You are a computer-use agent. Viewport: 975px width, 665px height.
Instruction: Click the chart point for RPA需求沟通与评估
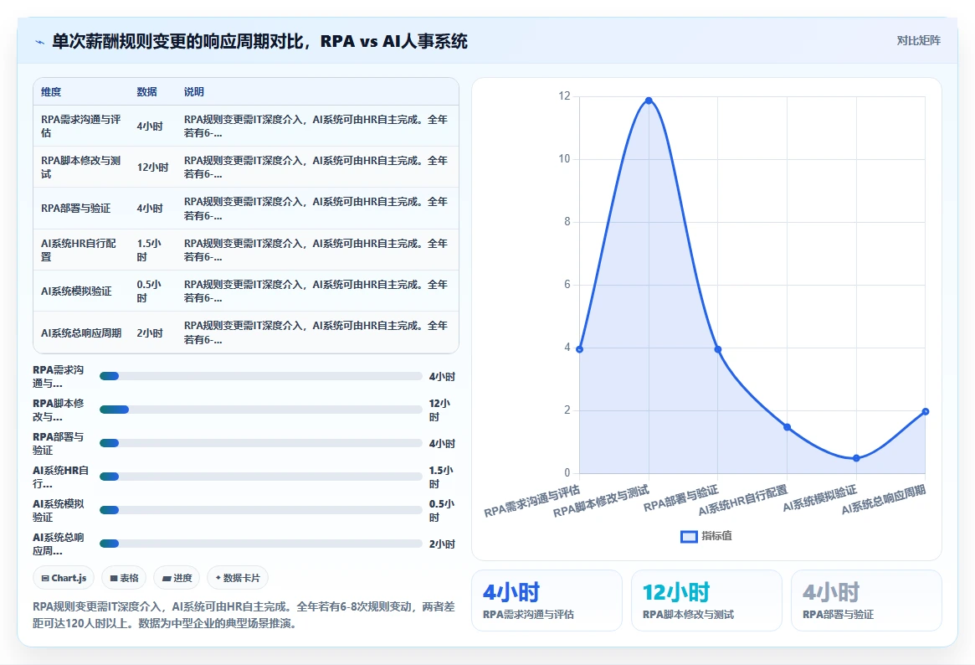point(579,349)
